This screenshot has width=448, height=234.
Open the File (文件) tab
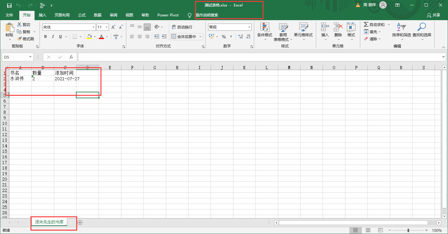pos(9,15)
